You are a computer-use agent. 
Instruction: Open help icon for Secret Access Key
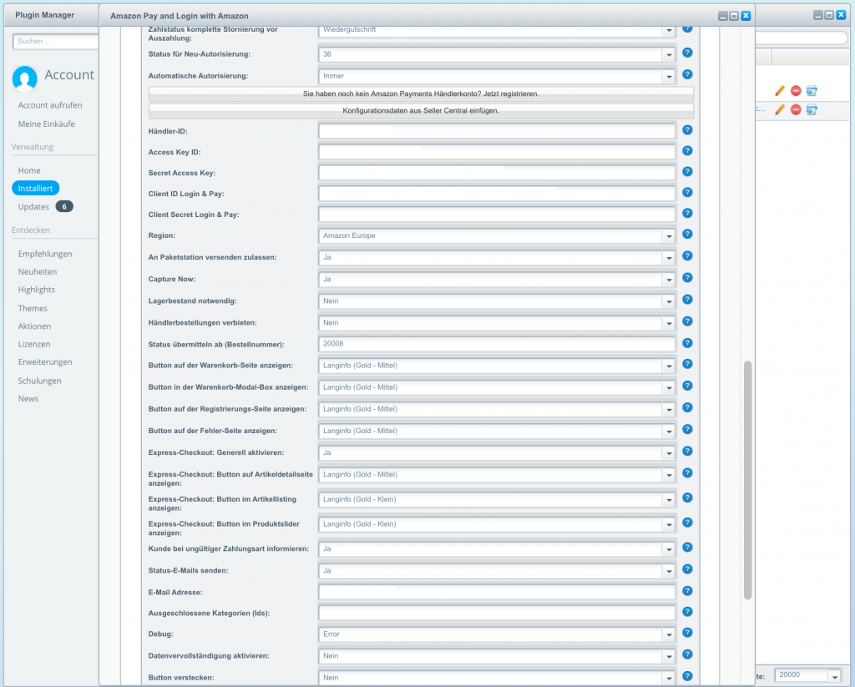(687, 171)
